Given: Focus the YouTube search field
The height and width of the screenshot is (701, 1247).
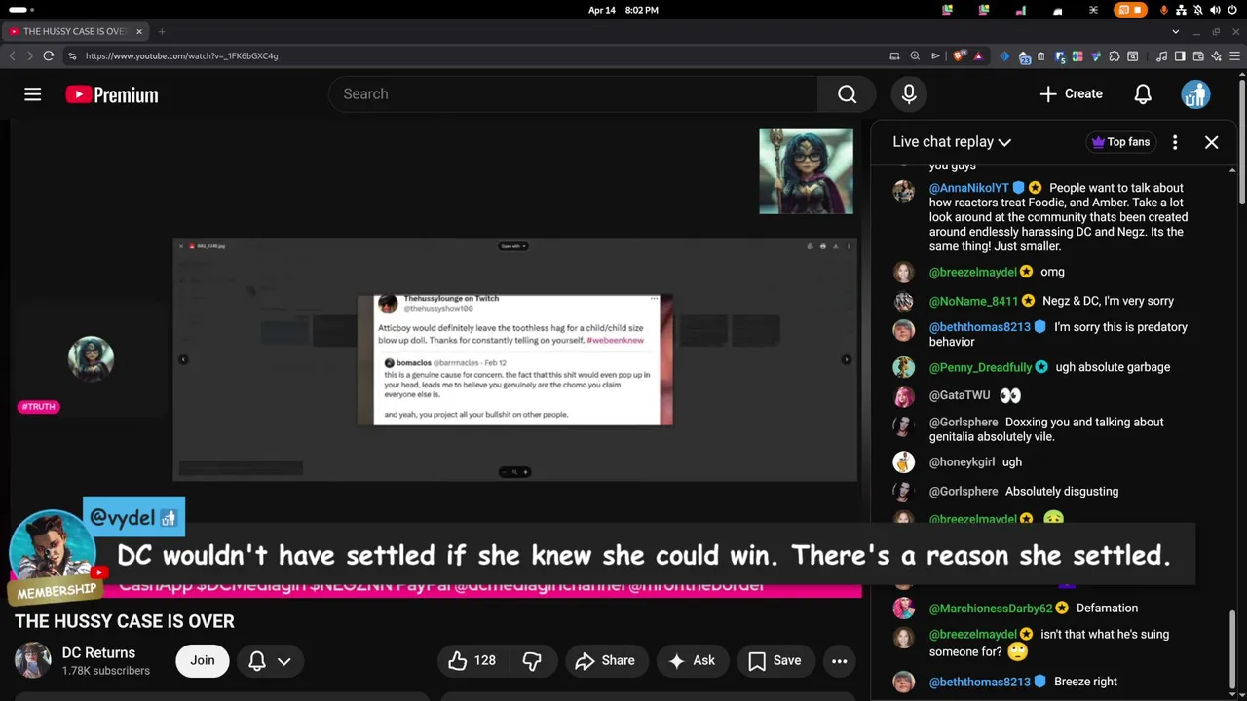Looking at the screenshot, I should point(573,94).
